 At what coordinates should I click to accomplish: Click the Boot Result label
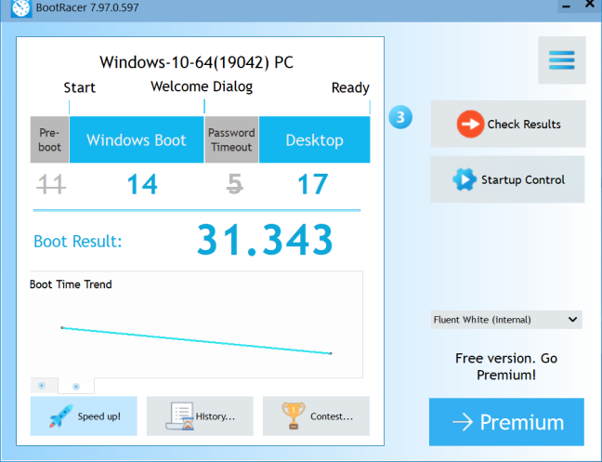(78, 241)
